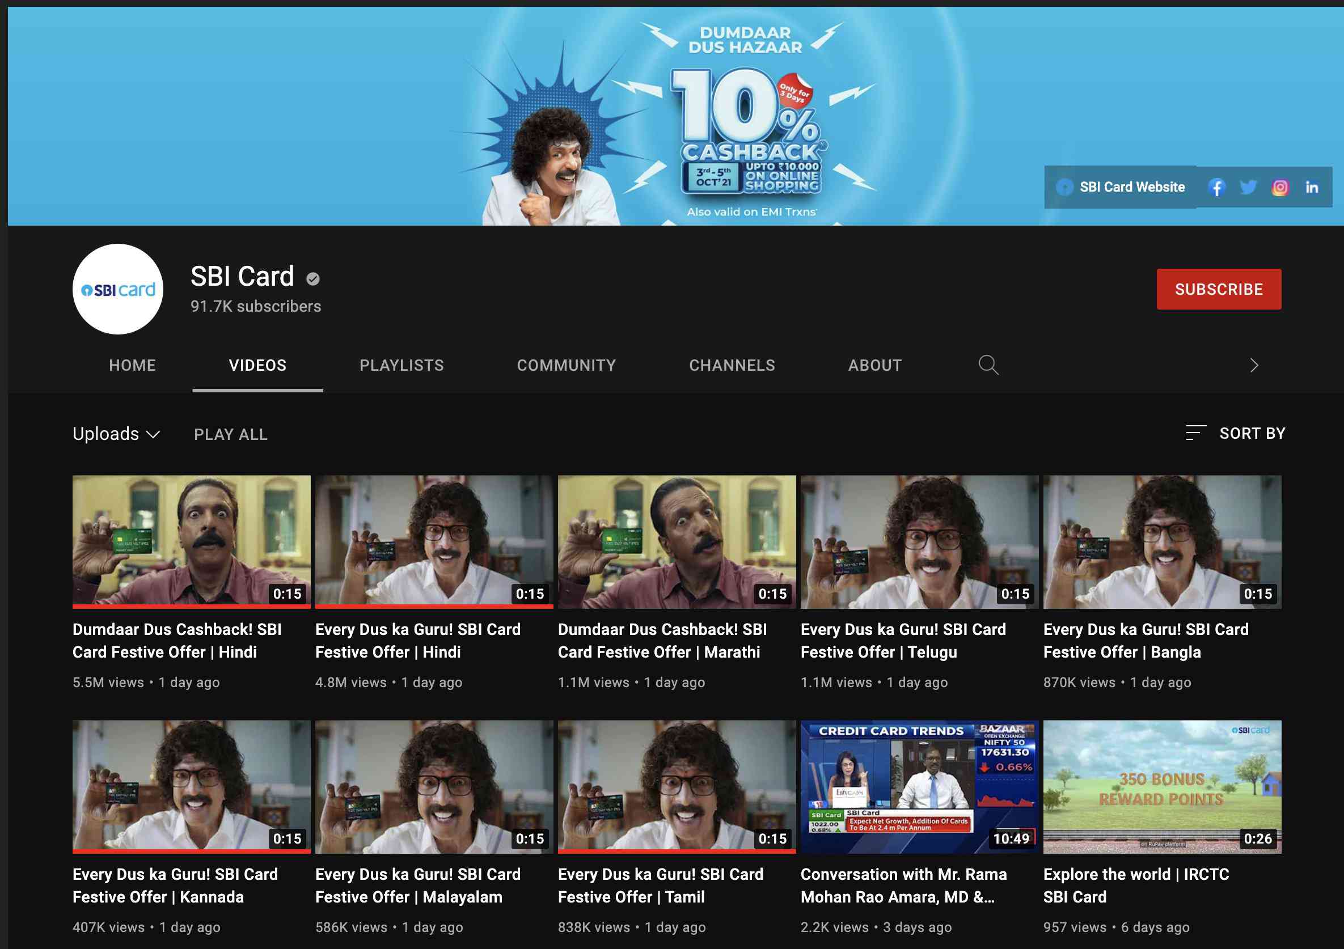The image size is (1344, 949).
Task: Click the SBI Card channel name
Action: coord(242,276)
